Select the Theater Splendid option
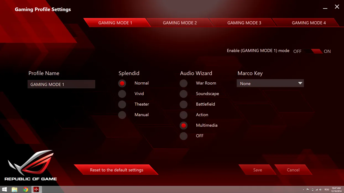Viewport: 344px width, 193px height. pyautogui.click(x=122, y=104)
